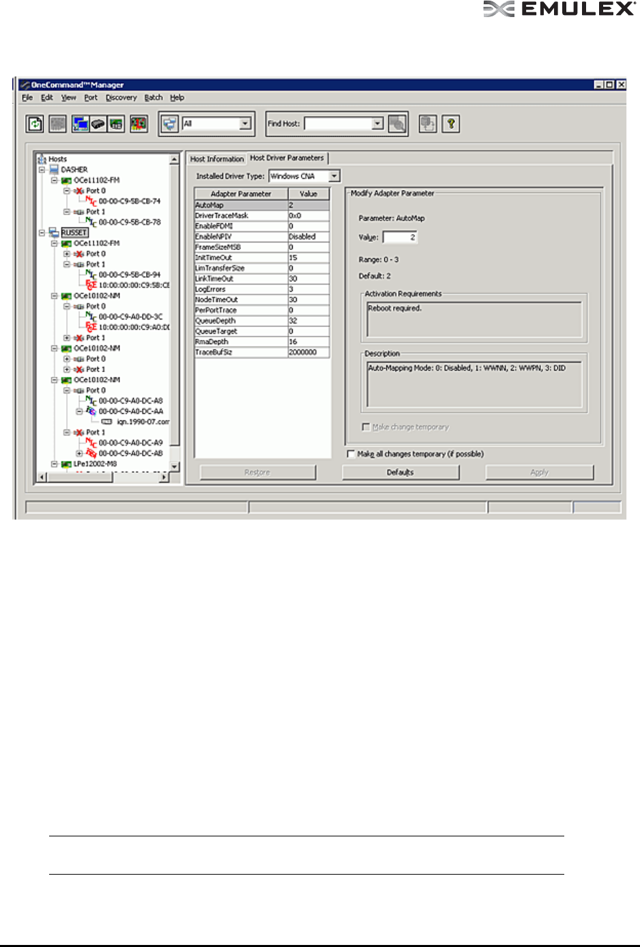Open the File menu
This screenshot has height=947, width=640.
coord(27,98)
